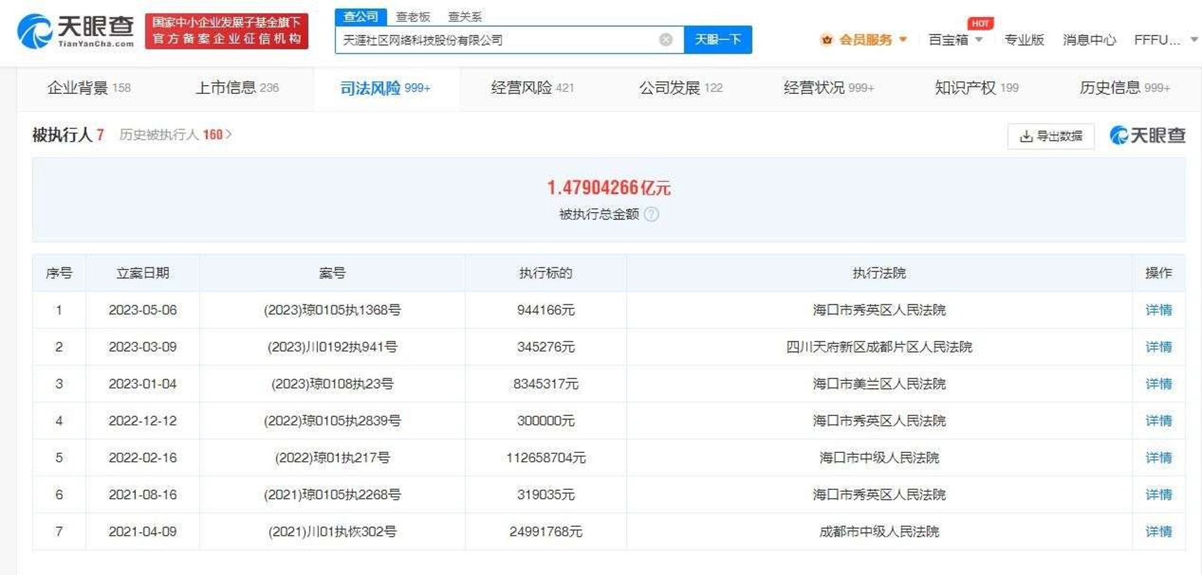
Task: Click filing date 2022-12-12
Action: (x=143, y=420)
